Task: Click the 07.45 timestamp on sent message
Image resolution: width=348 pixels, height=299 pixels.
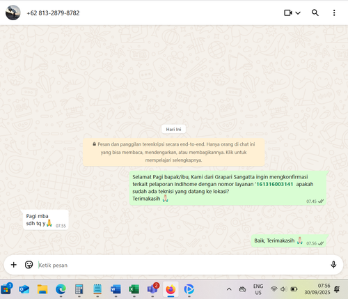Action: click(311, 201)
